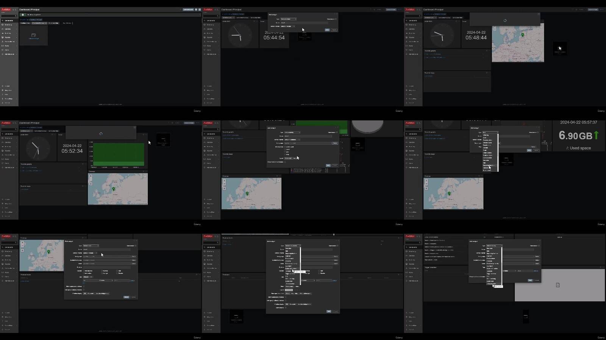Open the Type dropdown in the bottom-middle frame dialog
The width and height of the screenshot is (606, 340).
click(293, 246)
